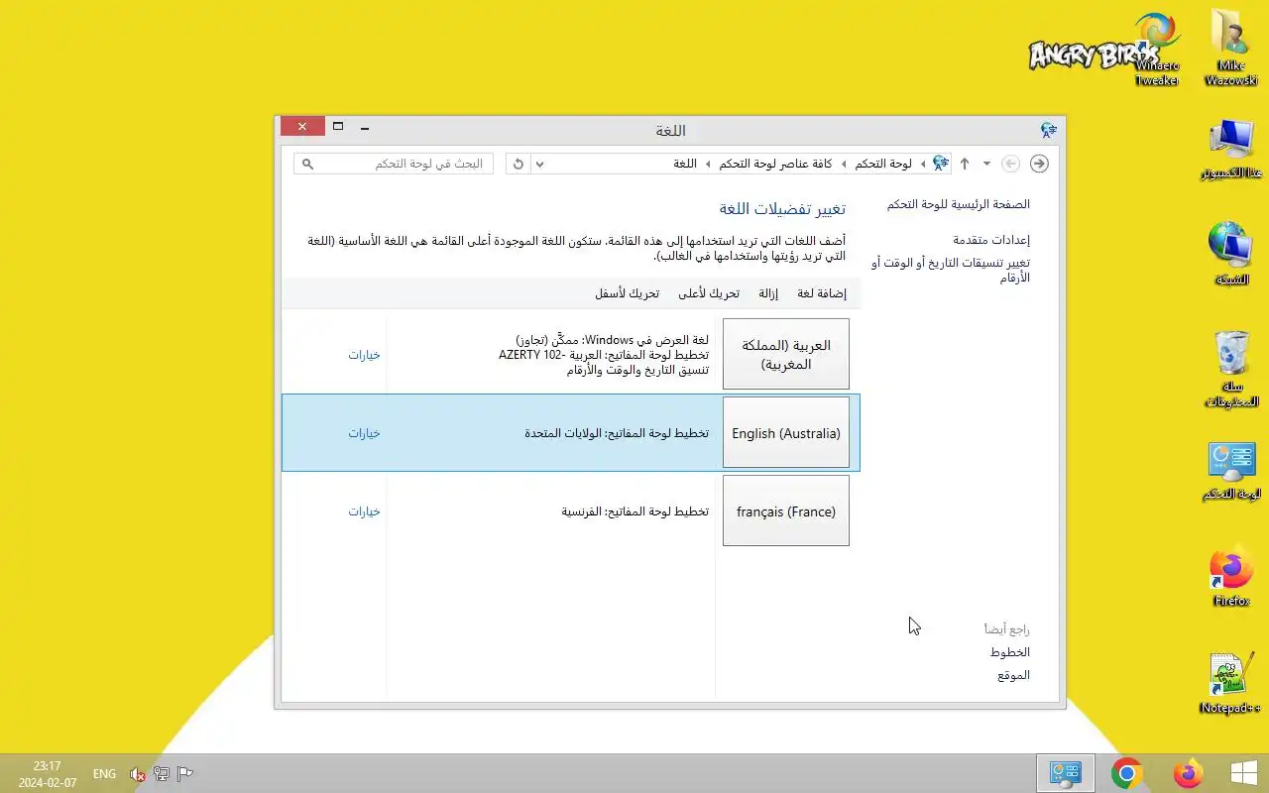Screen dimensions: 1269x793
Task: Click إضافة لغة (Add a language)
Action: tap(822, 293)
